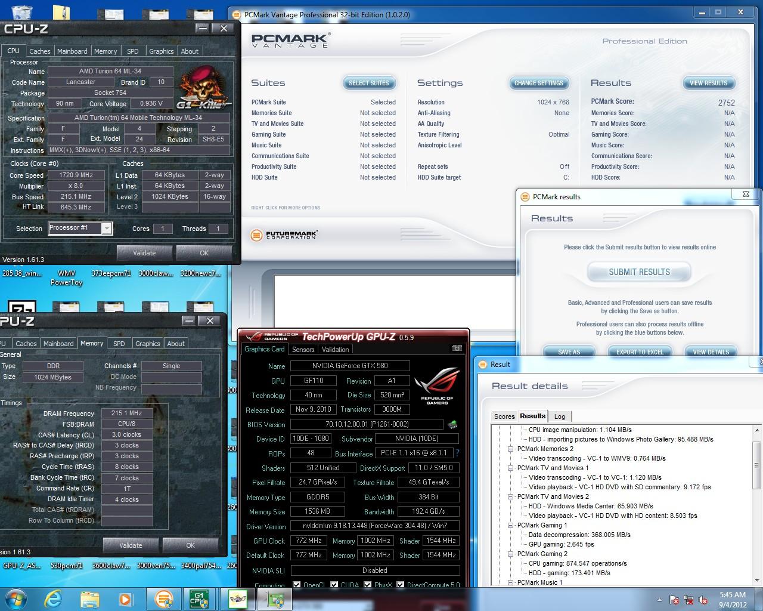Open the Mainboard tab in top CPU-Z

point(72,51)
